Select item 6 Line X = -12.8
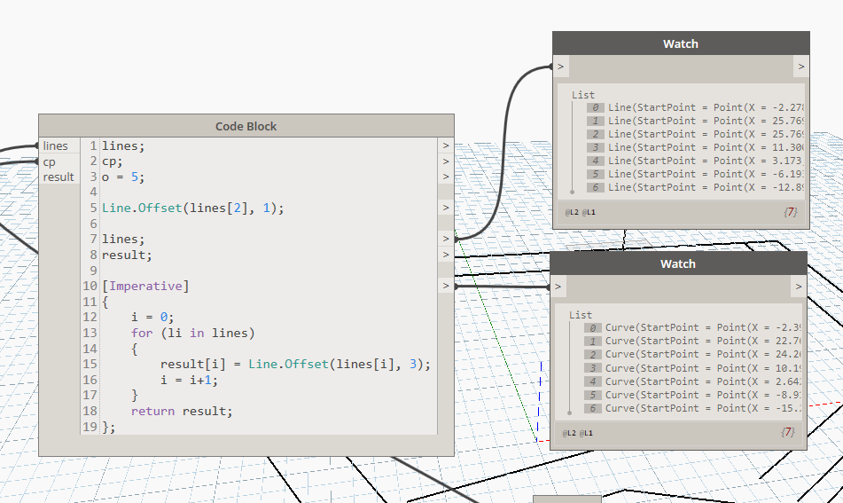 tap(695, 187)
